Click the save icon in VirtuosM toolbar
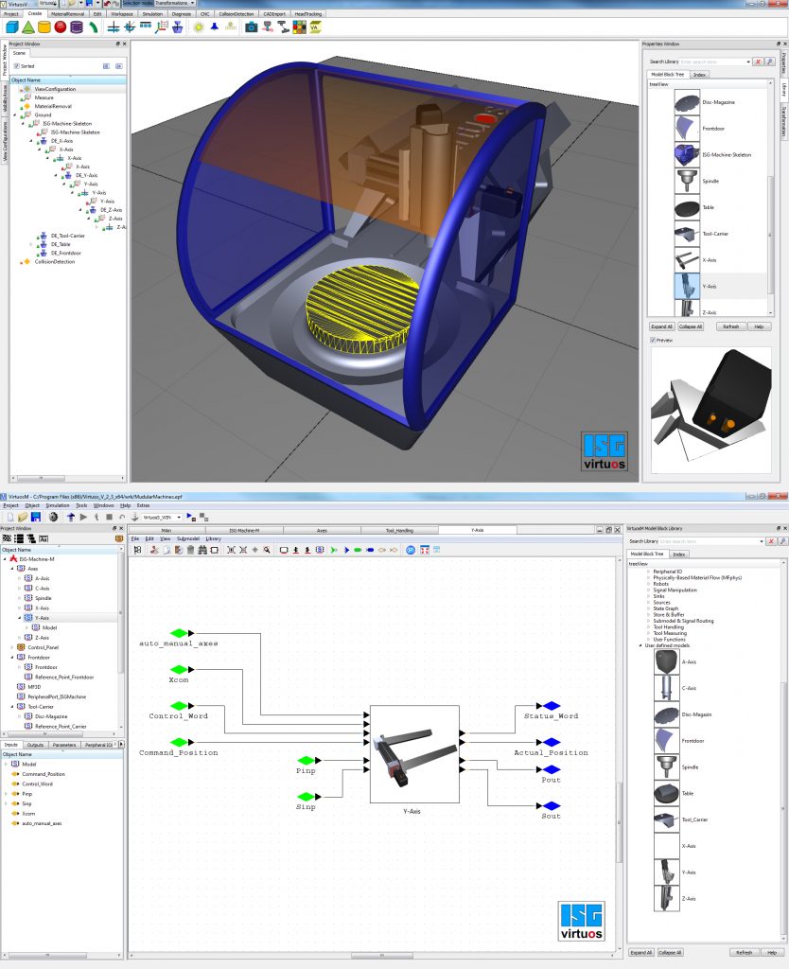Image resolution: width=789 pixels, height=969 pixels. [x=35, y=518]
